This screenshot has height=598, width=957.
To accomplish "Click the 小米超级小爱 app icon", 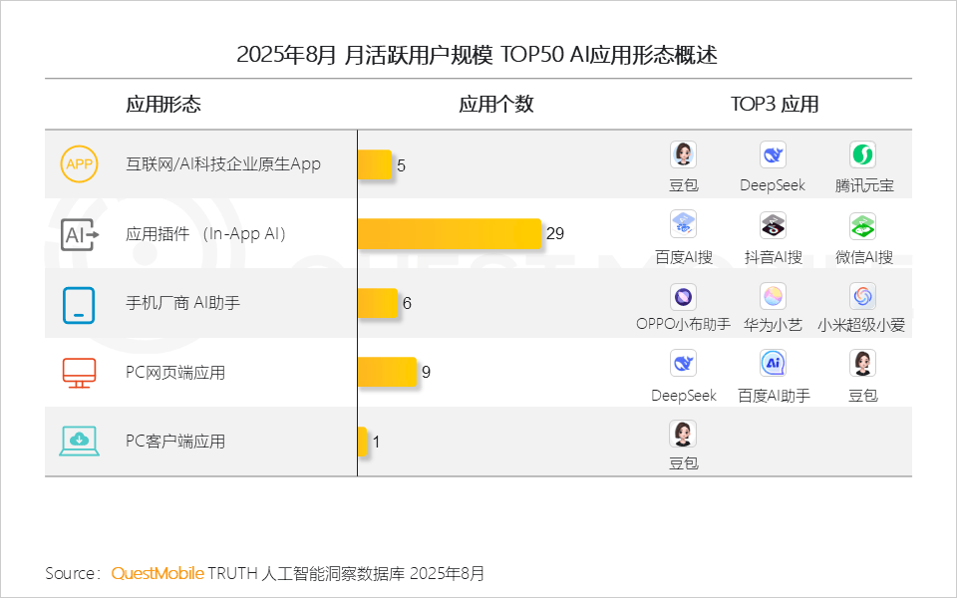I will [x=863, y=296].
